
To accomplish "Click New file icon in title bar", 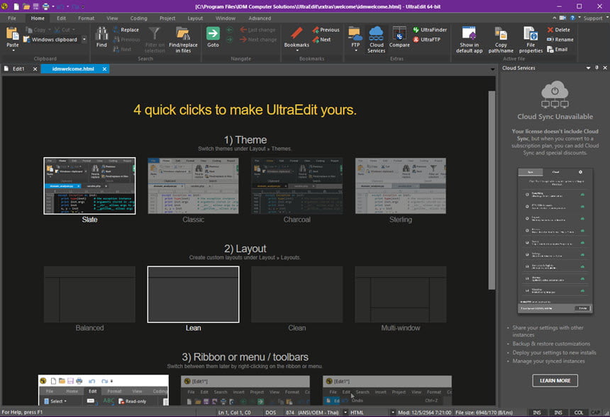I will coord(16,6).
